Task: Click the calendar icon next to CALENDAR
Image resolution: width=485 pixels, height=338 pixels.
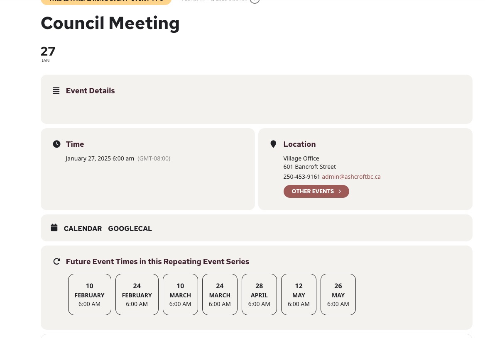Action: [x=54, y=228]
